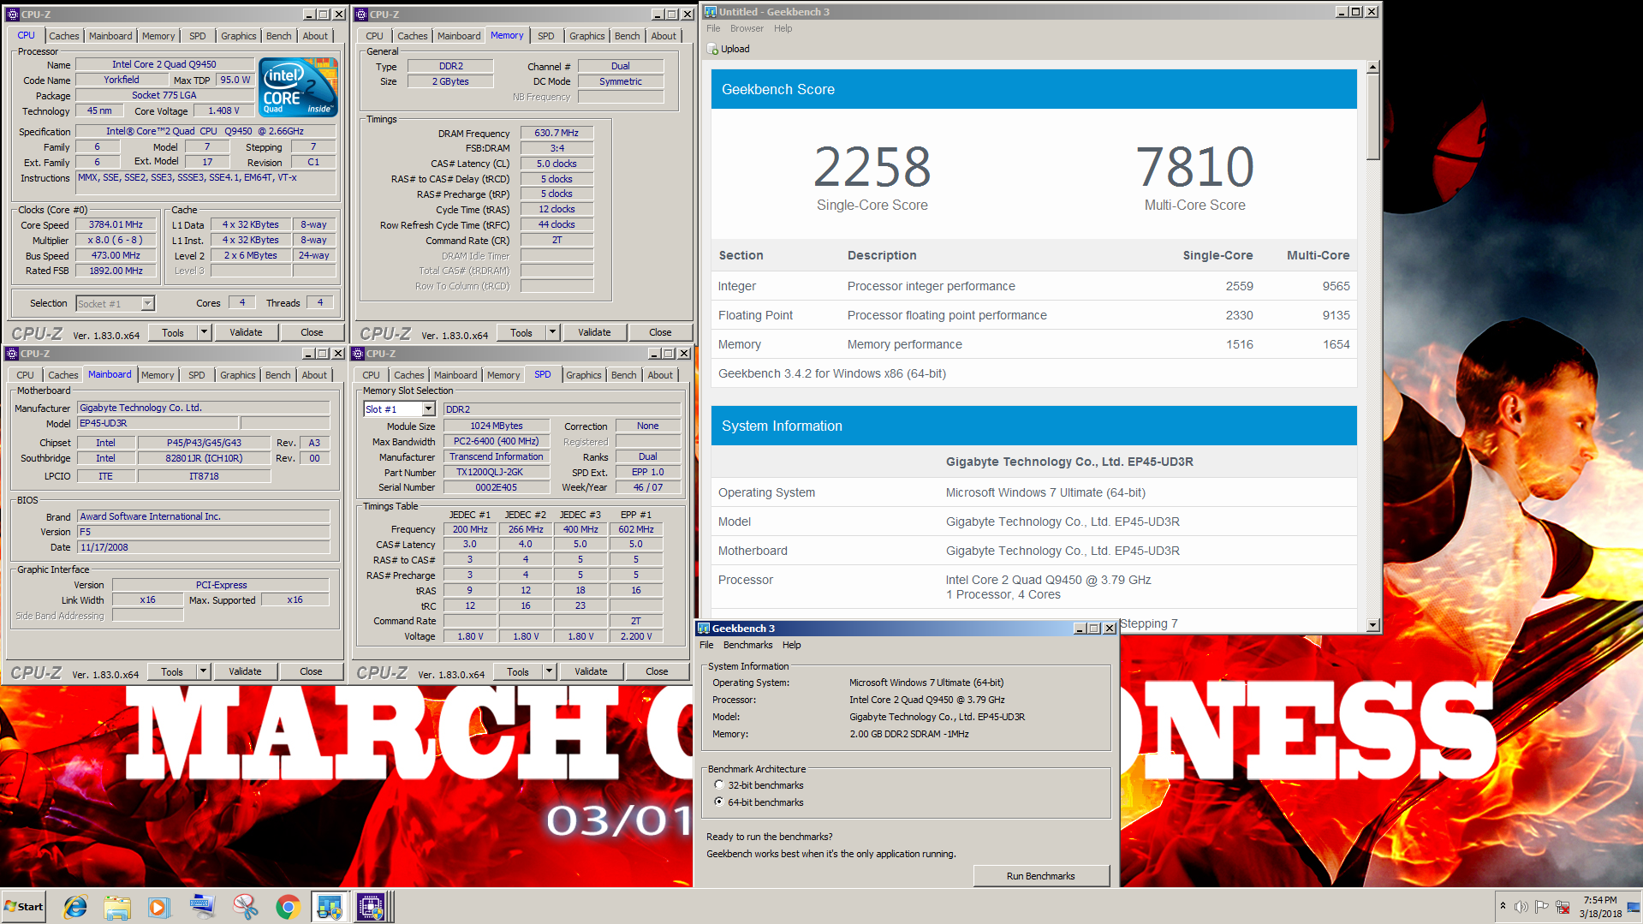Screen dimensions: 1643x924
Task: Open Help menu in Untitled Geekbench window
Action: pos(783,28)
